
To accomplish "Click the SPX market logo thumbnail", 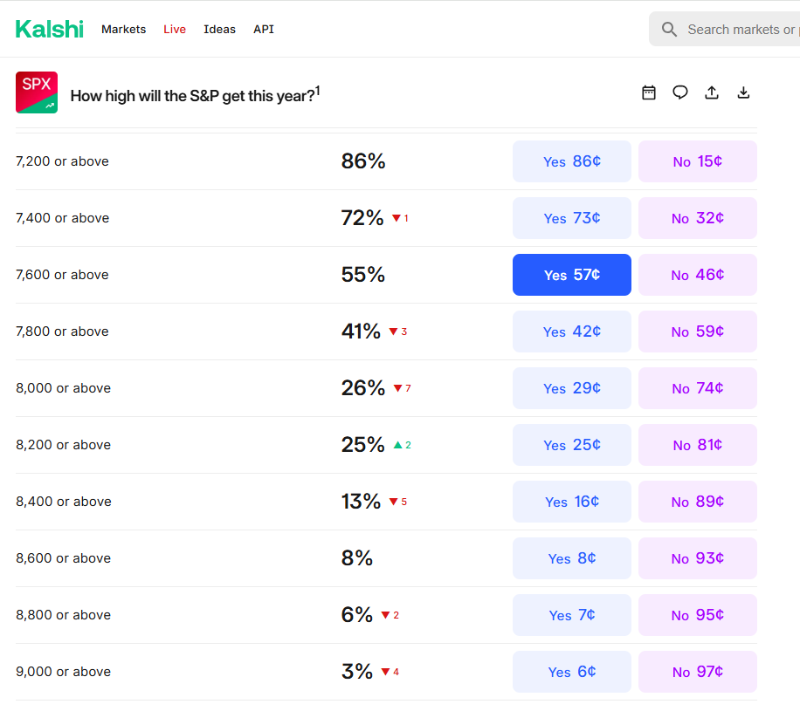I will click(37, 92).
